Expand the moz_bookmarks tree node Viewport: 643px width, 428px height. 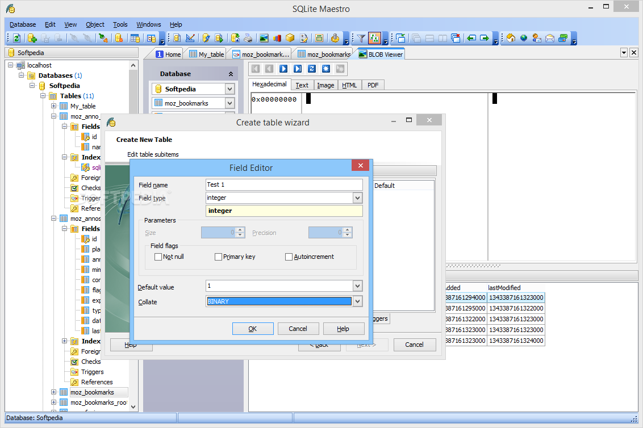point(53,392)
